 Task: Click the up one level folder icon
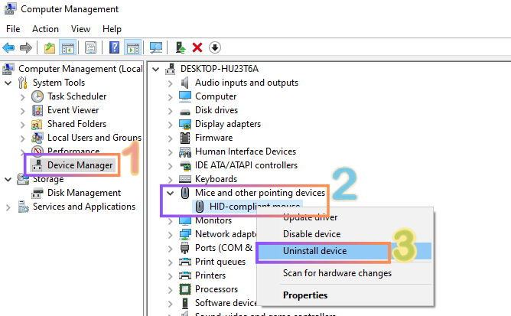pyautogui.click(x=50, y=47)
